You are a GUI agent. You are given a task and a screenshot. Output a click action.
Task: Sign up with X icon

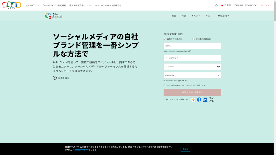pyautogui.click(x=211, y=100)
